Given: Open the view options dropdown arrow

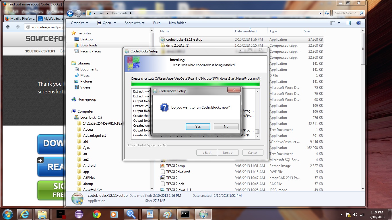Looking at the screenshot, I should point(339,23).
